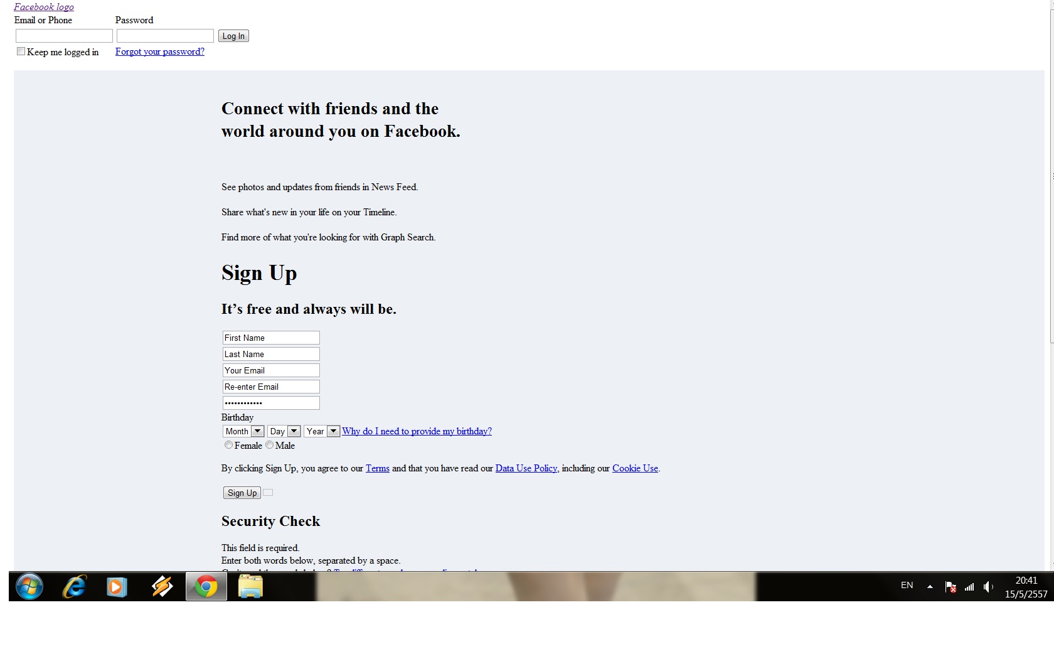This screenshot has width=1054, height=659.
Task: Click the Sign Up button
Action: pos(242,493)
